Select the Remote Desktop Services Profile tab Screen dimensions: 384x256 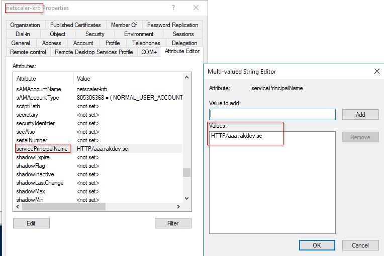pos(93,52)
